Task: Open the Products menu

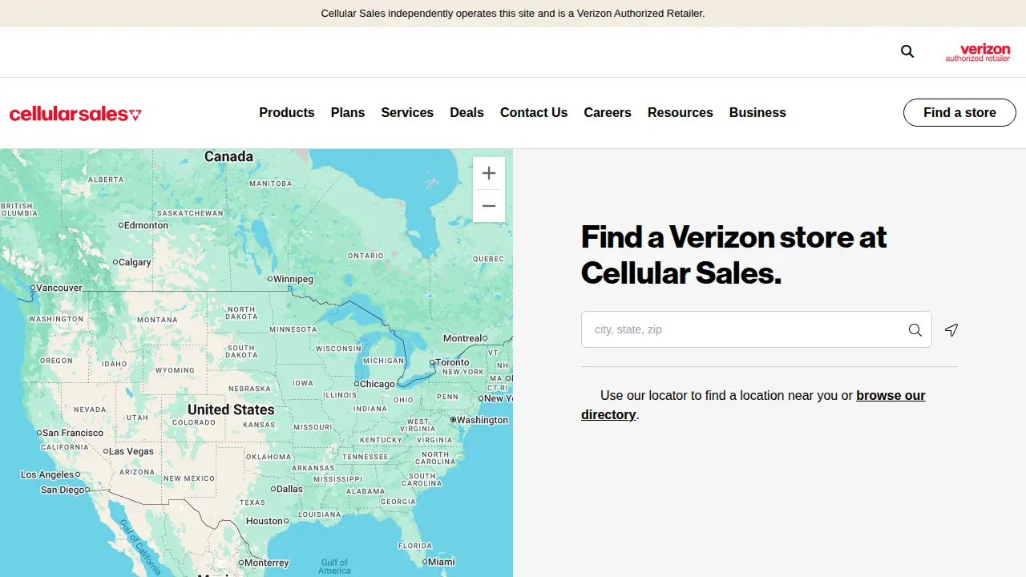Action: (x=287, y=113)
